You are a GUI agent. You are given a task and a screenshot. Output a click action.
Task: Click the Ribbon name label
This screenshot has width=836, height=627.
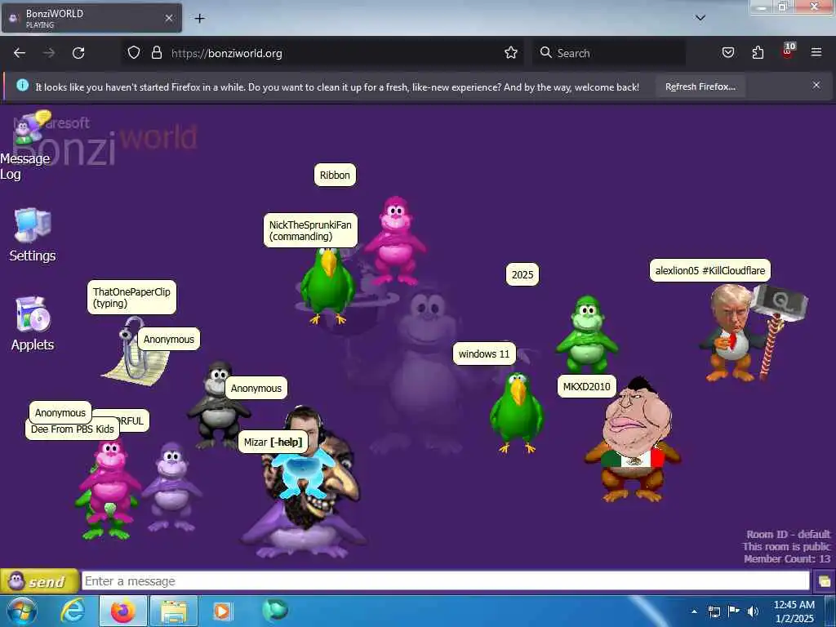click(x=335, y=175)
